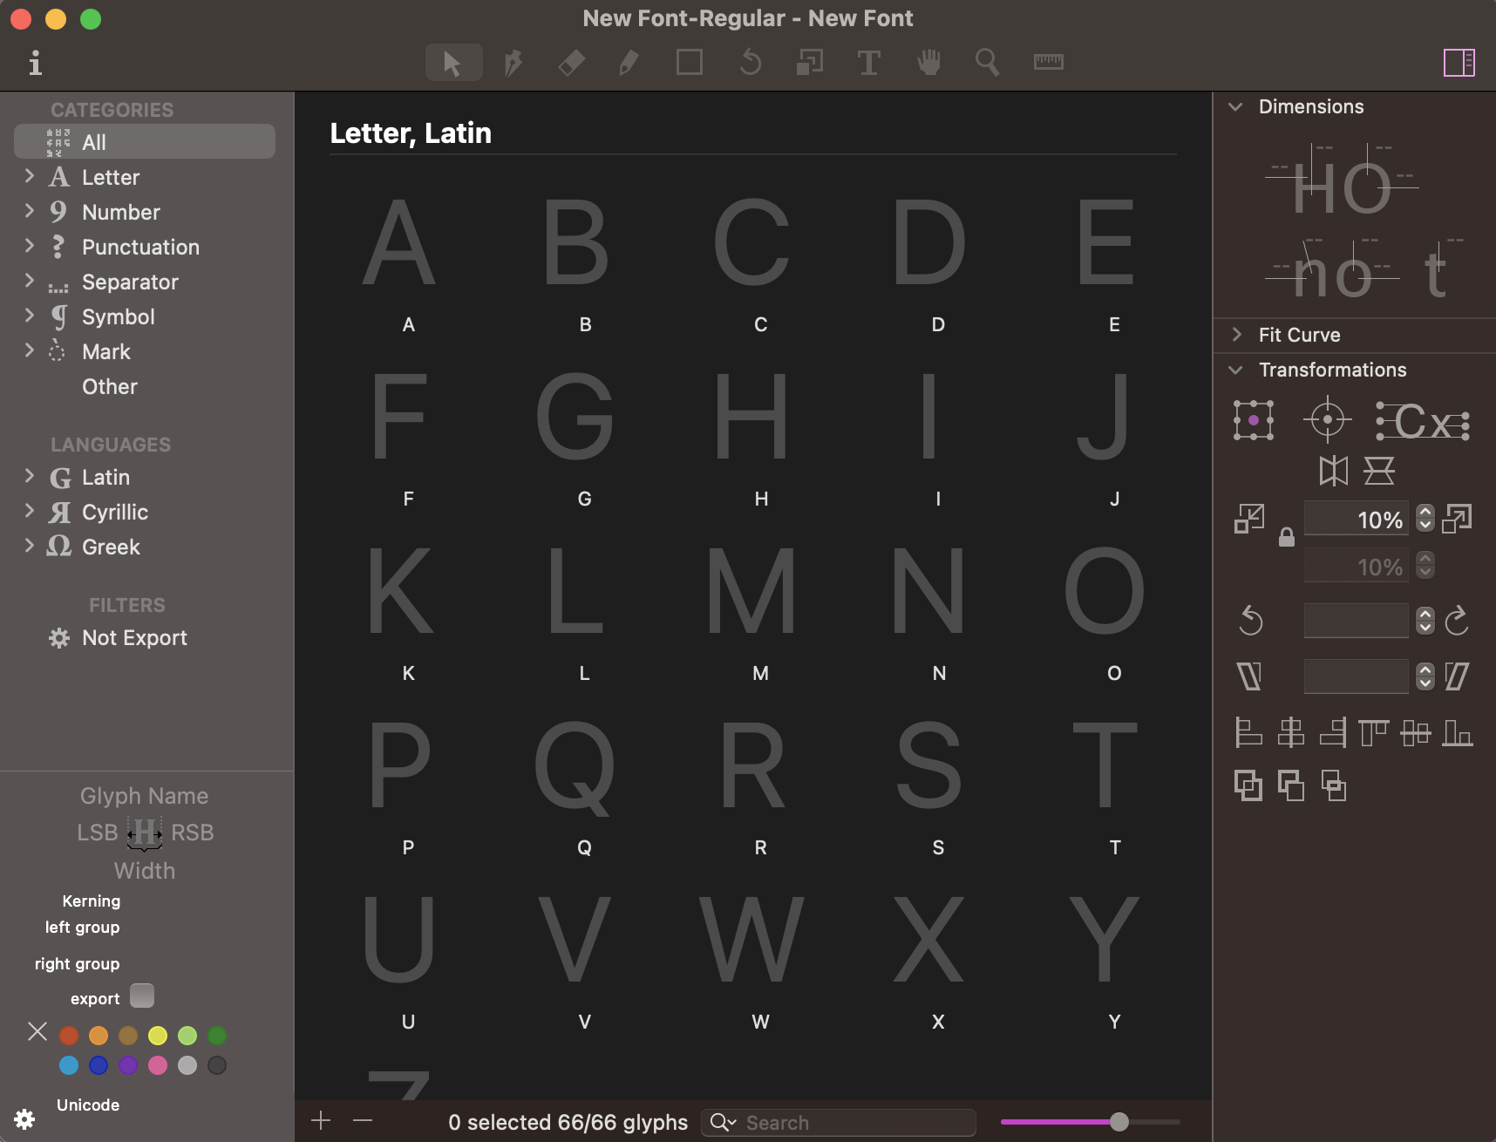Expand the Cyrillic language group
The width and height of the screenshot is (1496, 1142).
click(x=30, y=511)
